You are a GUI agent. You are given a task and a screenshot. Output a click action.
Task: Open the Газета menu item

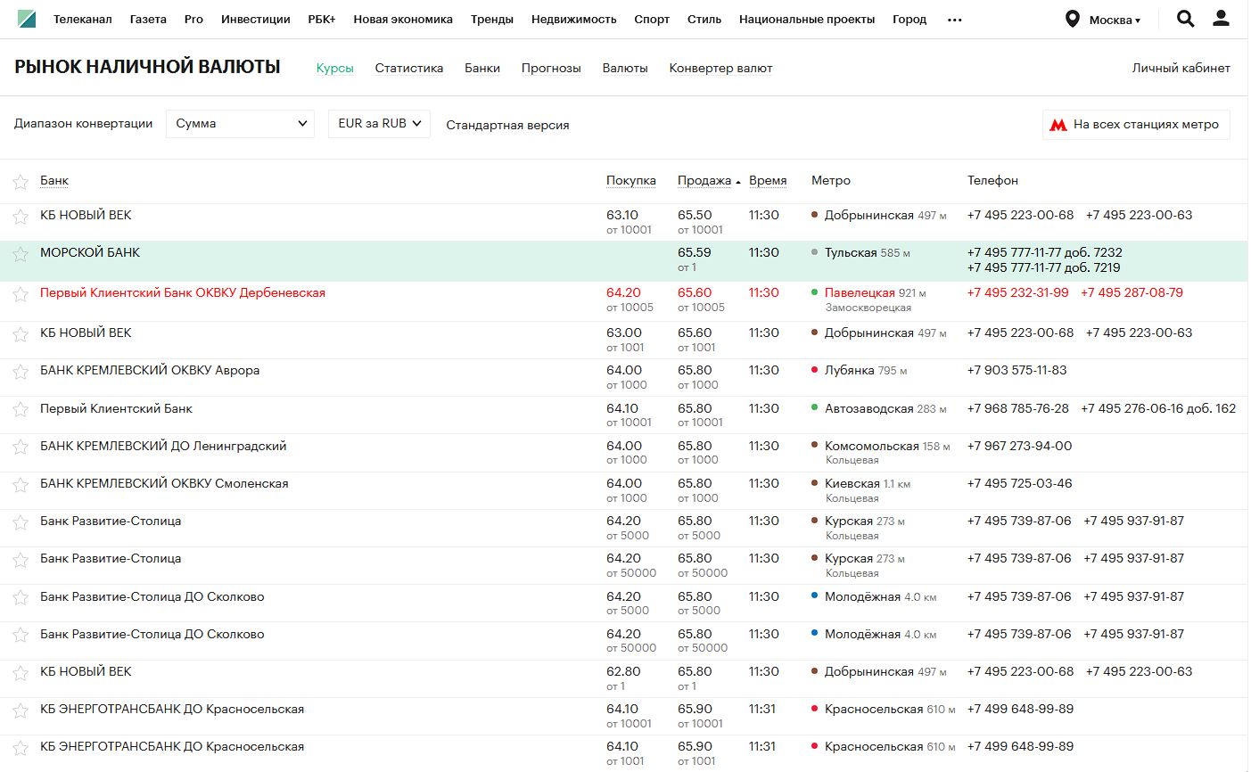click(x=148, y=20)
